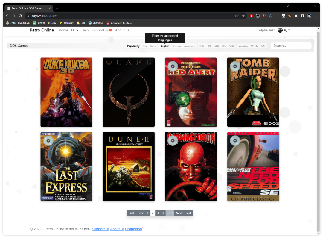Viewport: 323px width, 238px height.
Task: Click the browser side panel icon
Action: [x=303, y=16]
